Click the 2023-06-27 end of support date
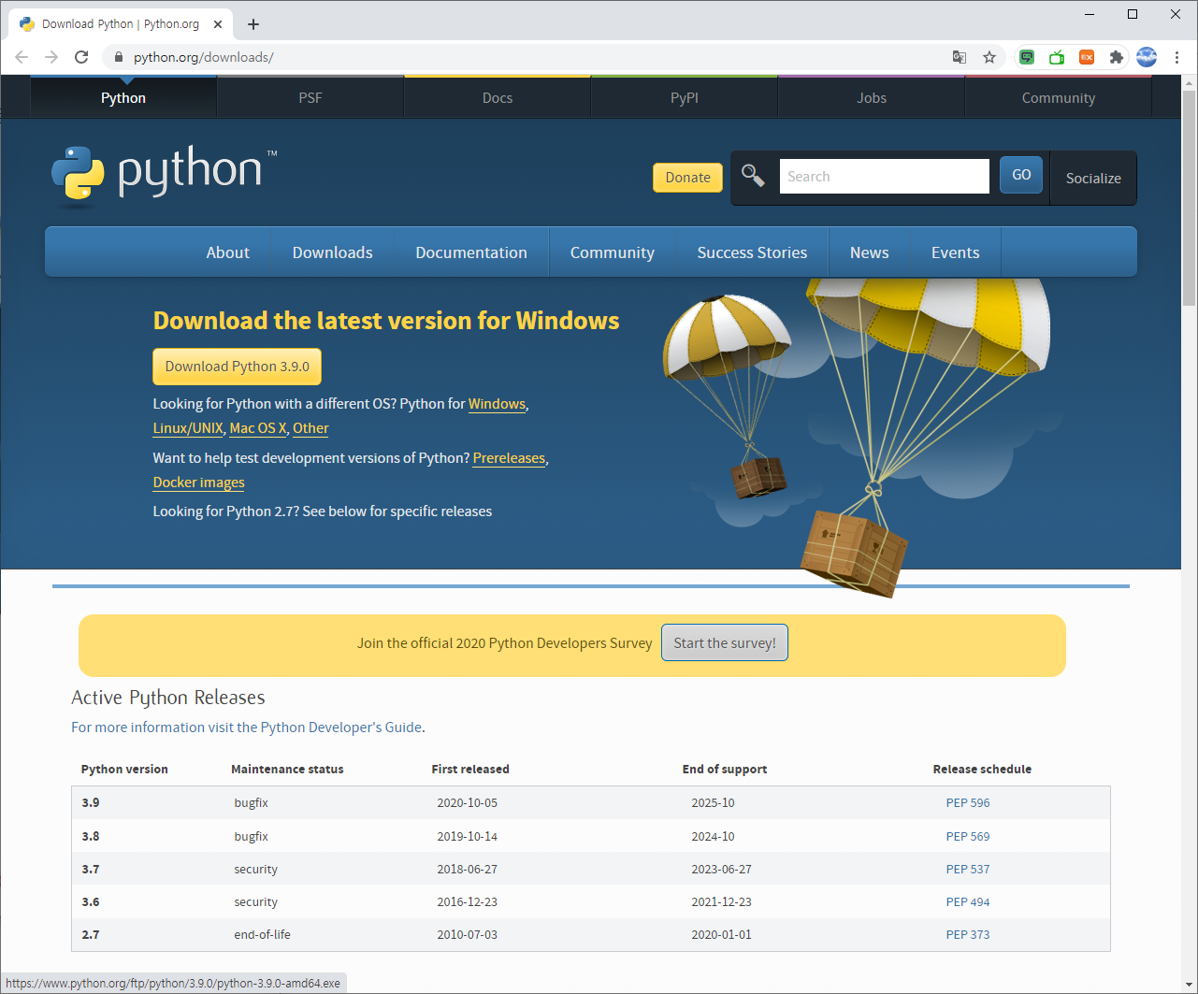The height and width of the screenshot is (994, 1198). click(x=721, y=870)
